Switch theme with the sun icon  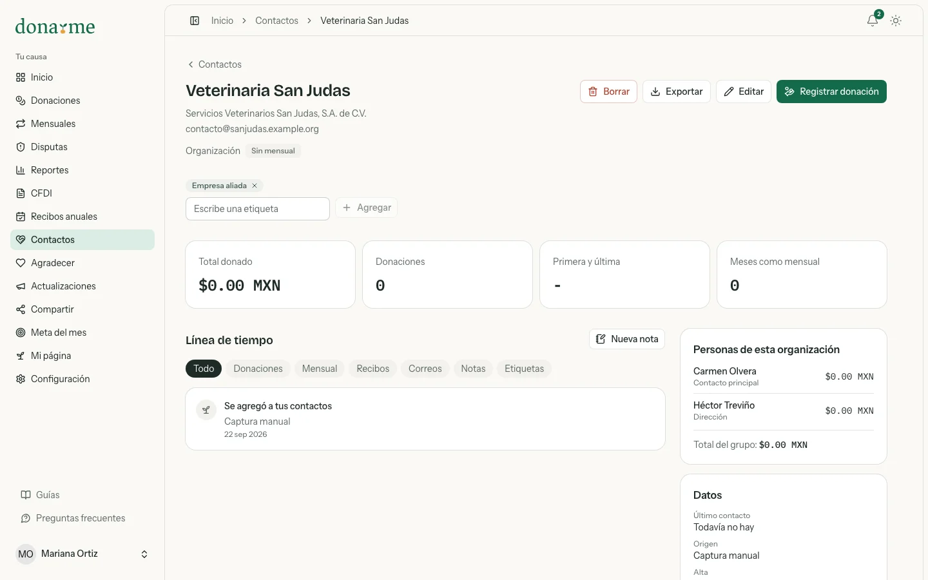[896, 21]
